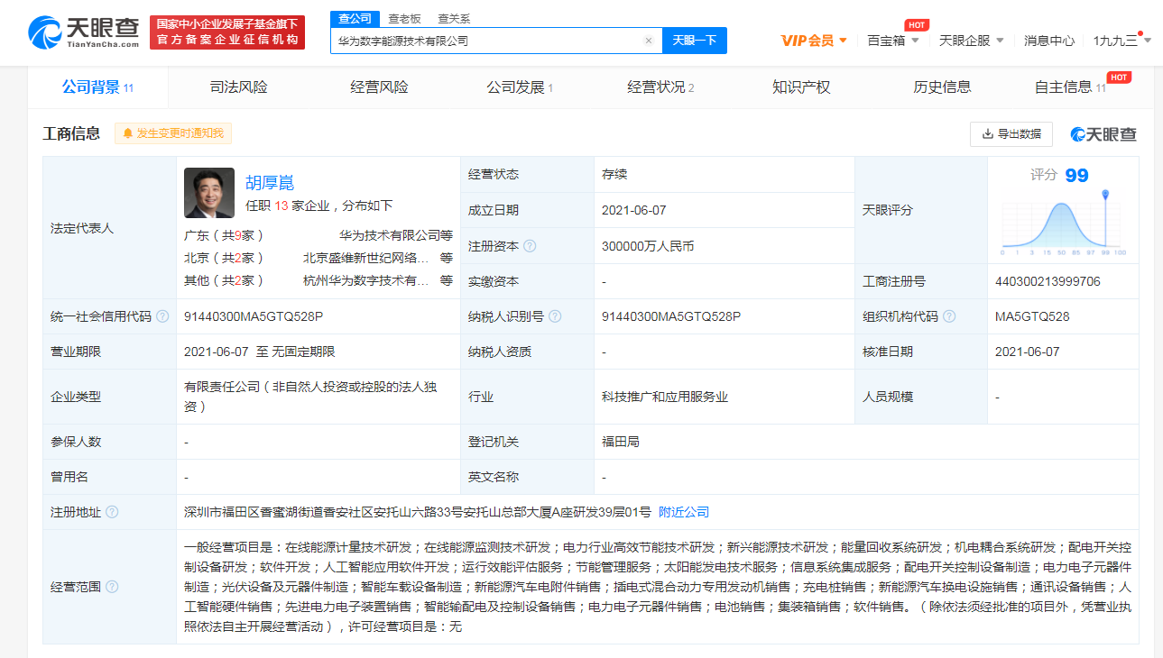Image resolution: width=1163 pixels, height=658 pixels.
Task: Click the 天眼一下 search button
Action: tap(694, 40)
